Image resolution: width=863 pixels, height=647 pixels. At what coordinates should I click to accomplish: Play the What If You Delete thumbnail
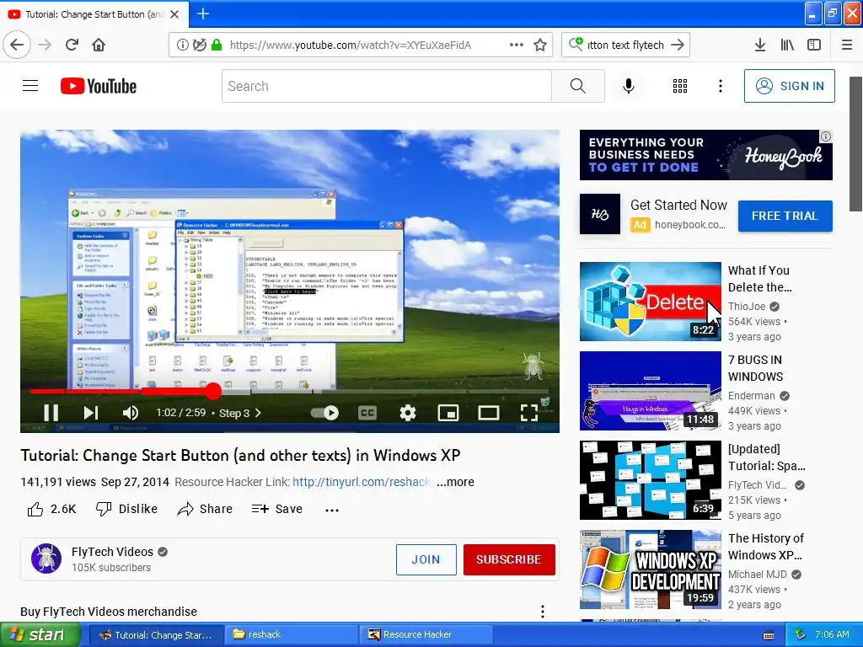(650, 302)
